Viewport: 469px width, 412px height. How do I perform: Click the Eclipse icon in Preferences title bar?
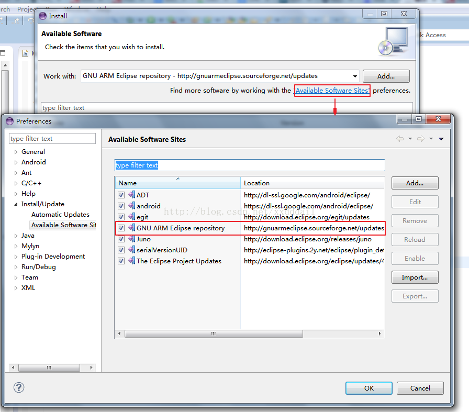10,121
